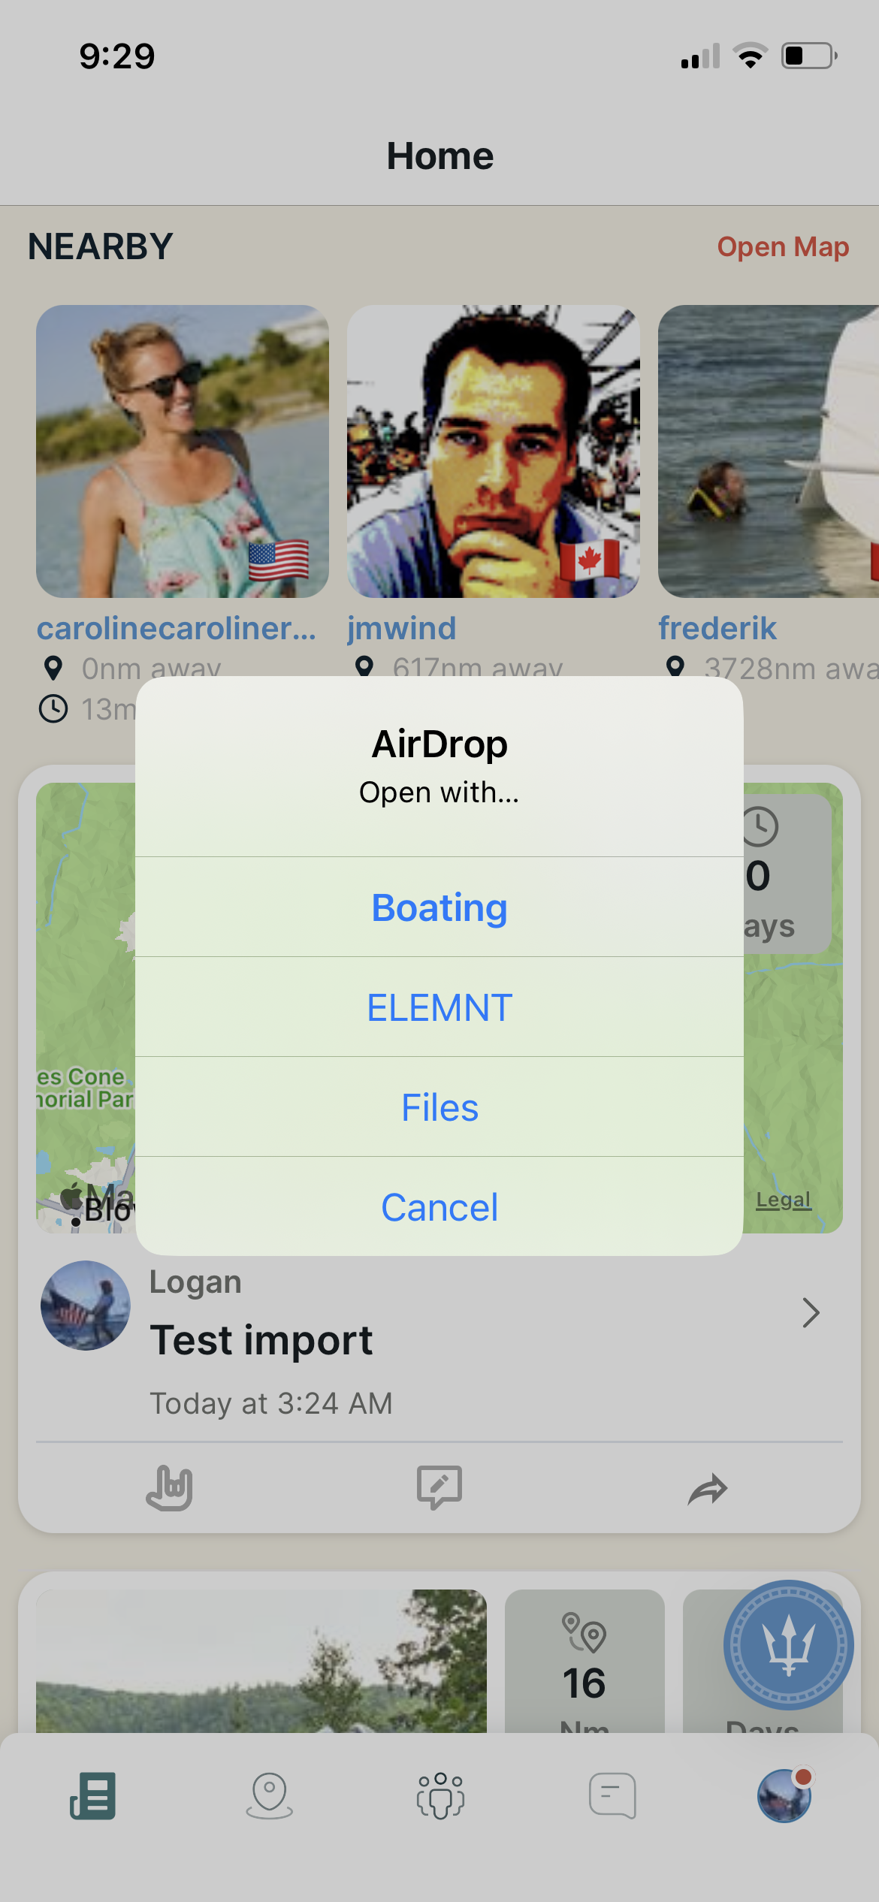Tap the Legal link on the map
Screen dimensions: 879x1902
[784, 1200]
